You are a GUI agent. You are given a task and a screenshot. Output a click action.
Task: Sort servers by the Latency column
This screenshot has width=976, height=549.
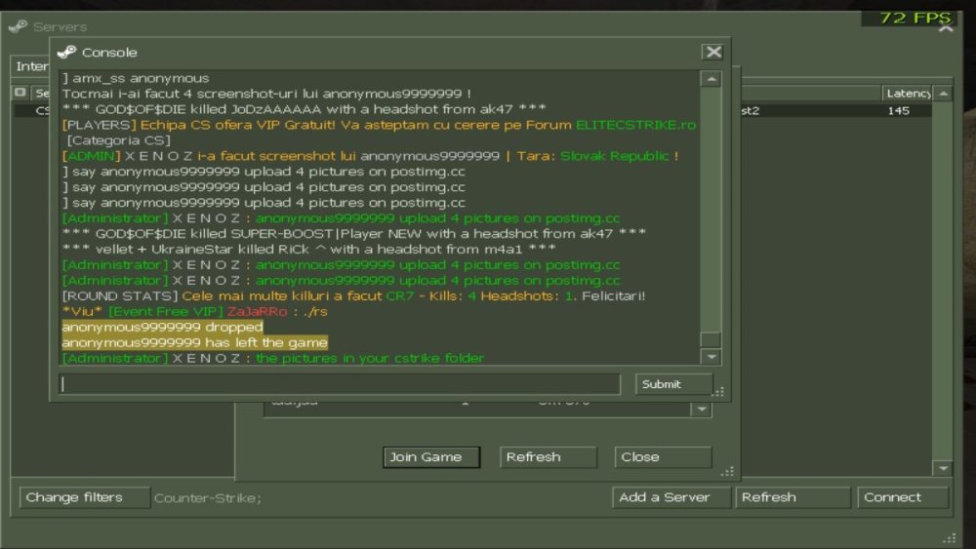click(x=907, y=94)
